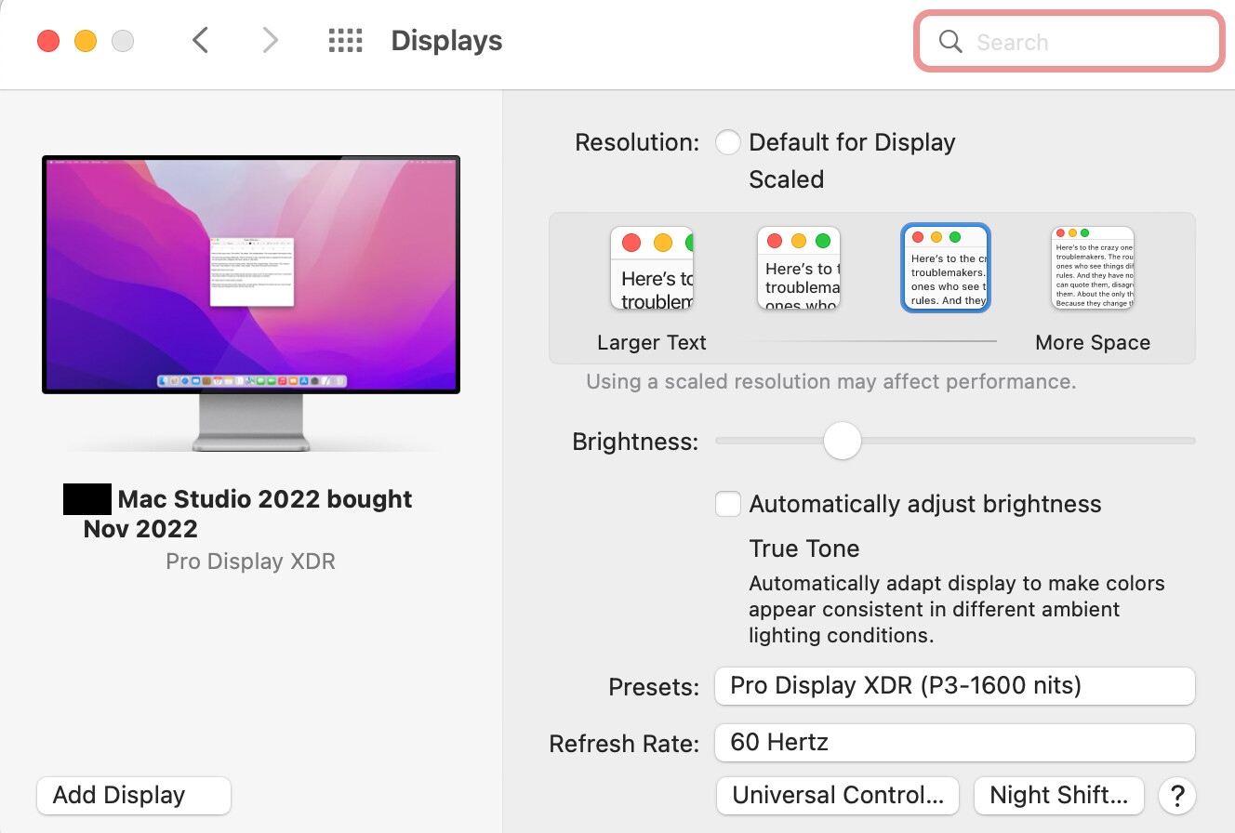Open help with the question mark button

(1176, 795)
